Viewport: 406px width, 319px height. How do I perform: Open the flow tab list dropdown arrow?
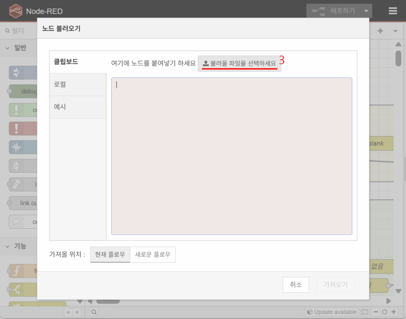[x=395, y=31]
